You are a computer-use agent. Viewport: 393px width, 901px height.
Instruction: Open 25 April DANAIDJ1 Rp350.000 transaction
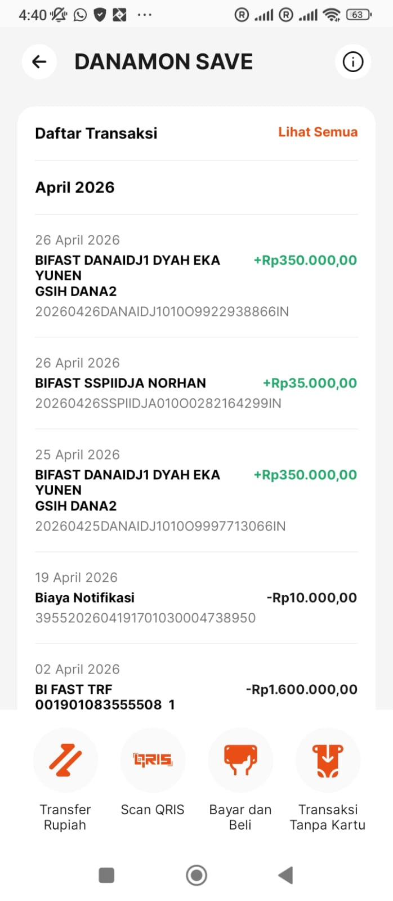pos(196,490)
